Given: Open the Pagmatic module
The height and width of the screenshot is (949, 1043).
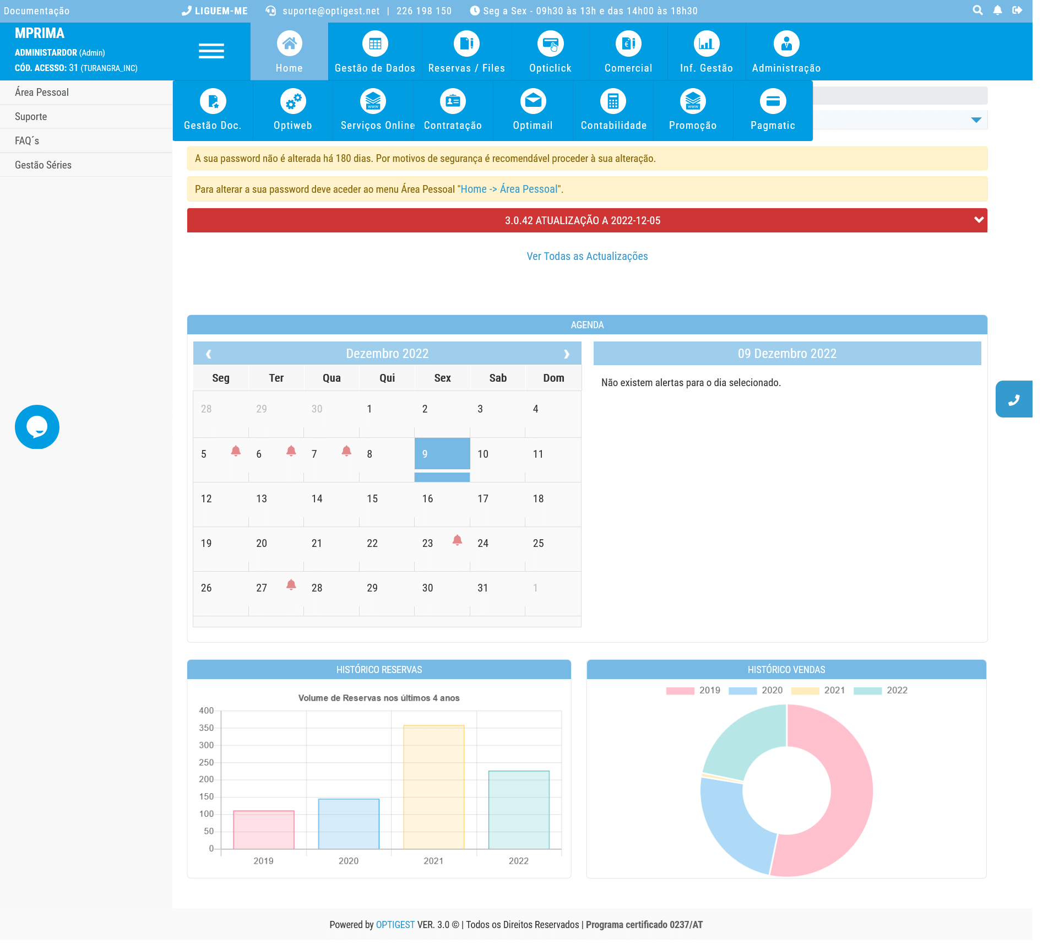Looking at the screenshot, I should 773,110.
